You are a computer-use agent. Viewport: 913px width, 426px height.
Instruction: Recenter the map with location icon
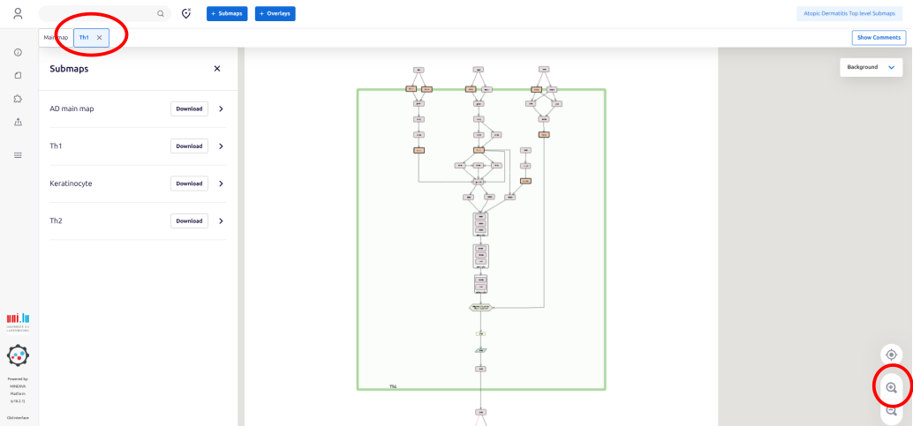(891, 355)
